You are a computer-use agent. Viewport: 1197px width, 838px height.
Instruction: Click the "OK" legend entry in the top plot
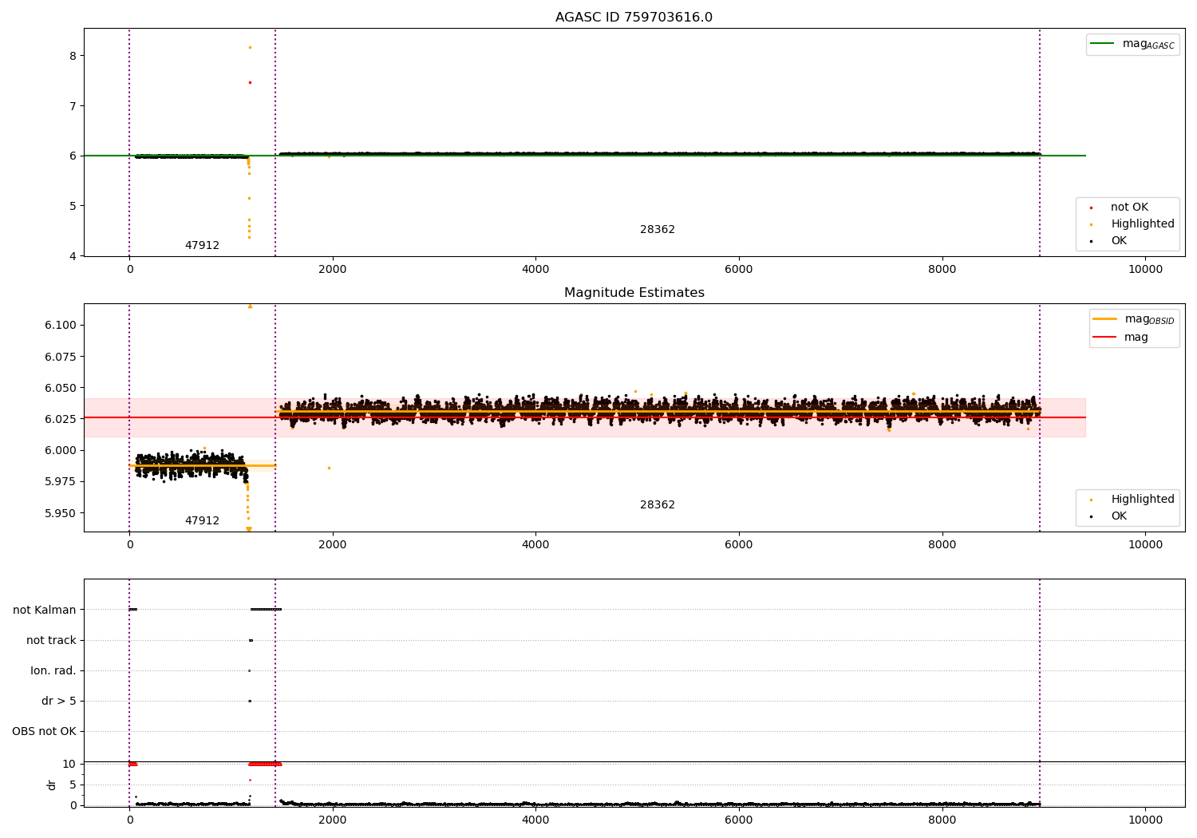[x=1109, y=240]
